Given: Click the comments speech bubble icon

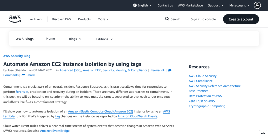Looking at the screenshot, I should 170,70.
